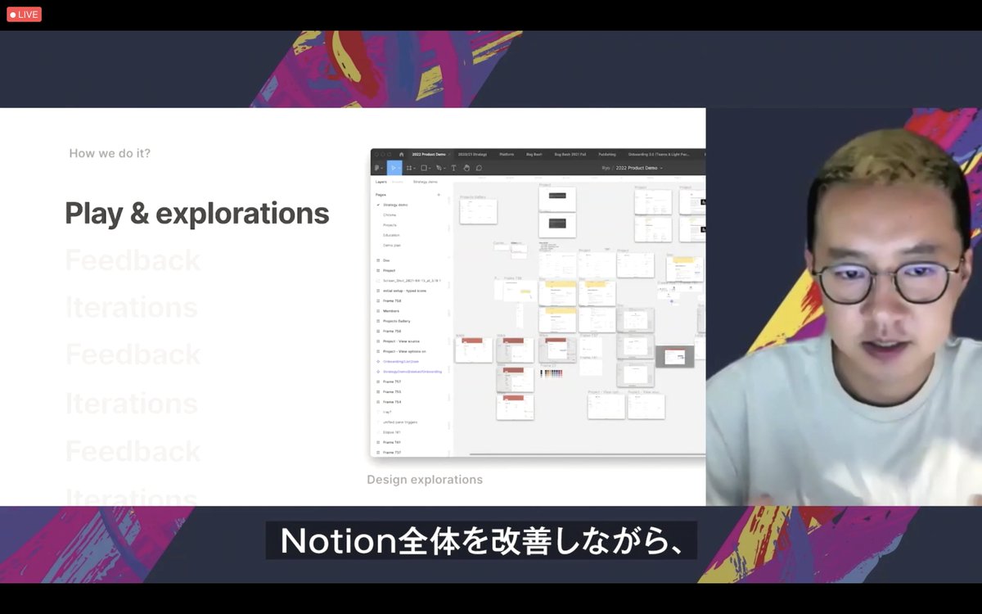
Task: Open the Projects page
Action: pos(390,225)
